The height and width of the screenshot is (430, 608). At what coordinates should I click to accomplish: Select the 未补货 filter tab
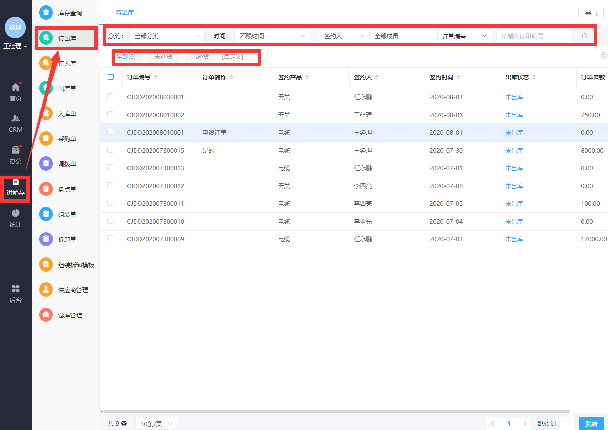click(x=163, y=57)
